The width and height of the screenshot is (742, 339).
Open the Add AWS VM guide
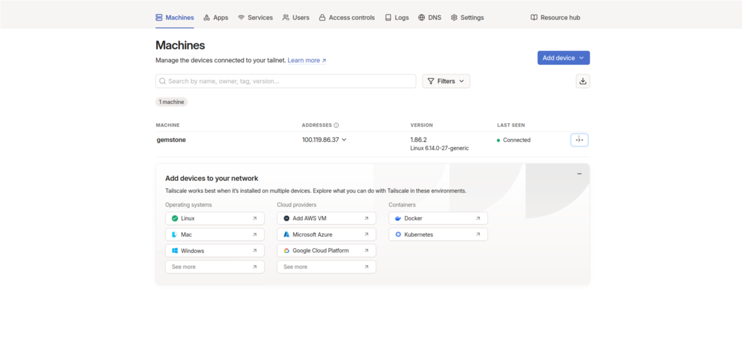(327, 218)
